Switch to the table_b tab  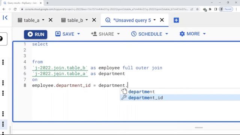72,20
